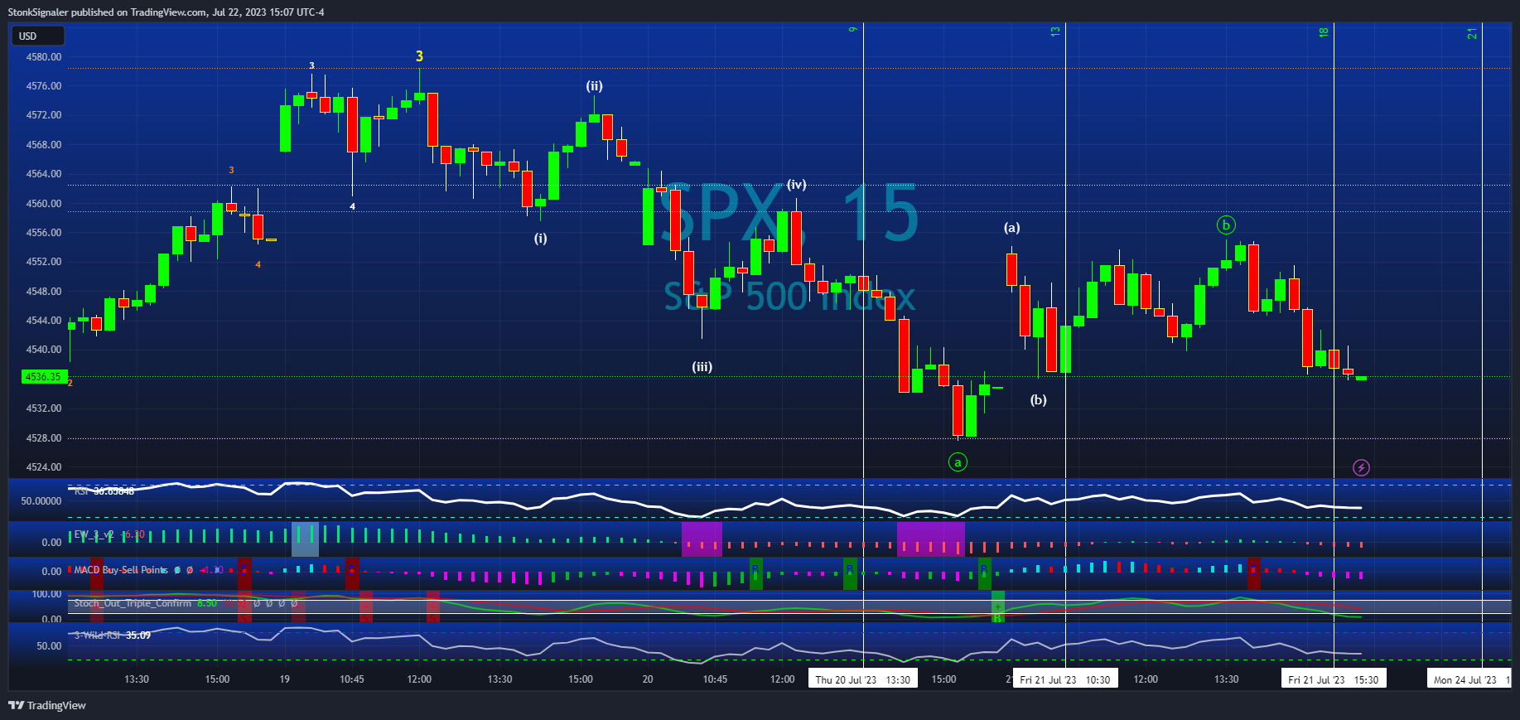Click the 100.00 Stoch pane axis label

(x=46, y=594)
